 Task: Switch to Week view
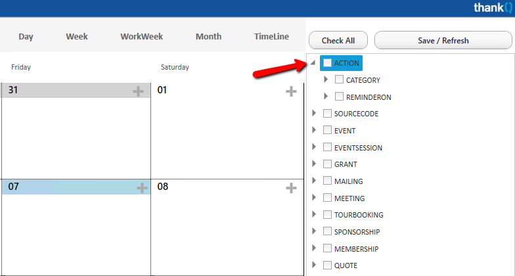coord(76,37)
